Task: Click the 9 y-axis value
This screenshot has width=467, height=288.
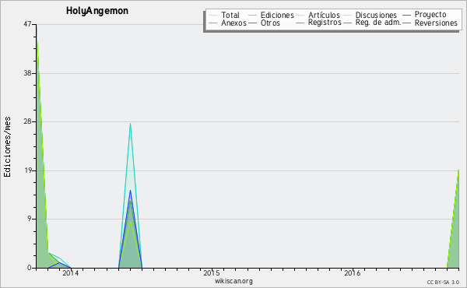Action: (x=30, y=219)
